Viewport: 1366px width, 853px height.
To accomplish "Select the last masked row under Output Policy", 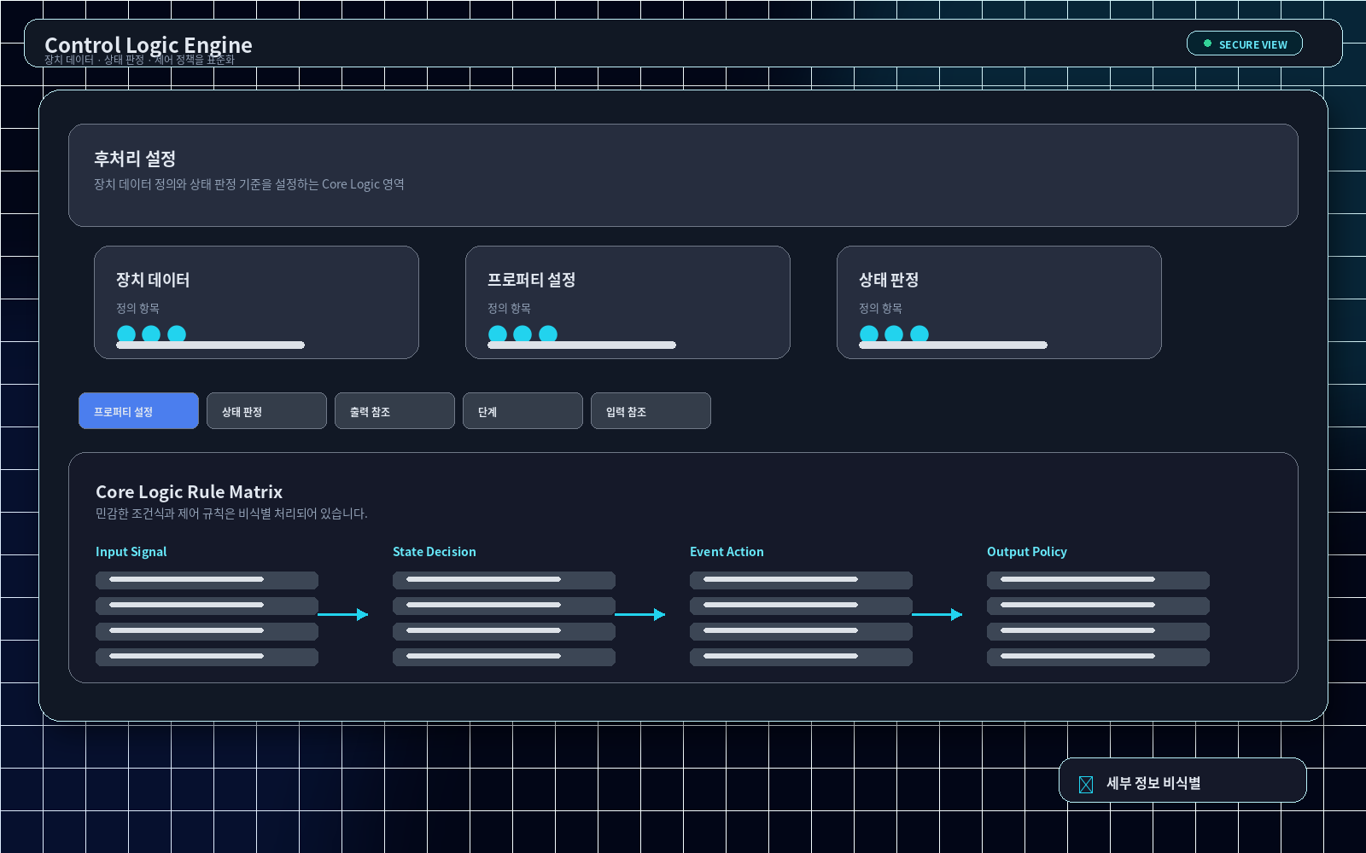I will [1098, 657].
